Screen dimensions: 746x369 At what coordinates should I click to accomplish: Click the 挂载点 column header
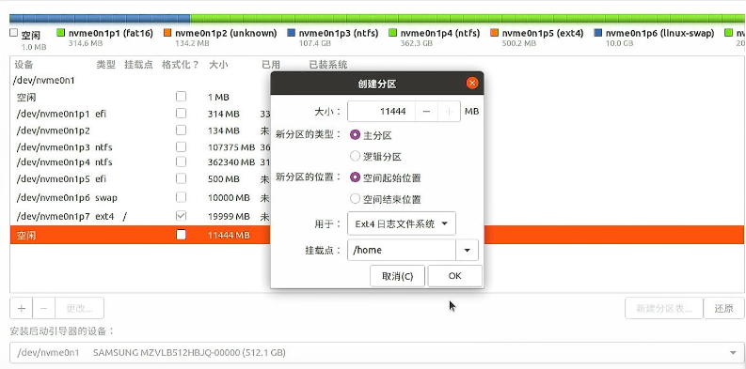click(138, 65)
